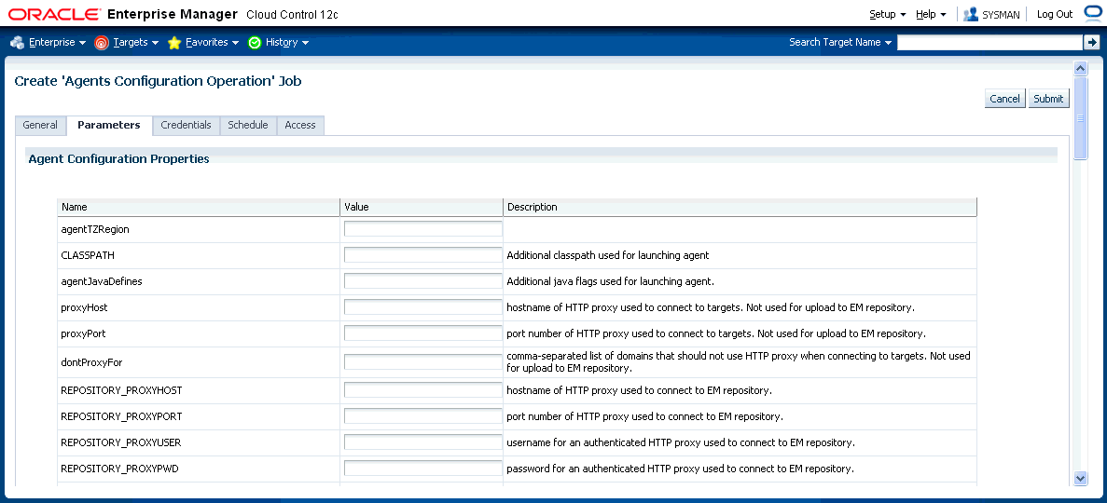Screen dimensions: 1107x503
Task: Click the proxyHost name cell
Action: point(199,307)
